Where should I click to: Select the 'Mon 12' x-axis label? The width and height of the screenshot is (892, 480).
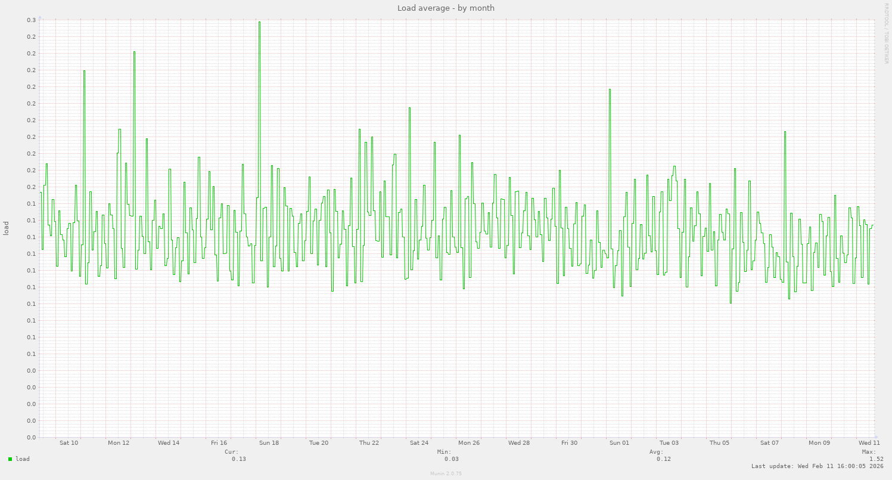point(118,443)
